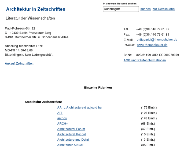Click the (68 Eintr.) entry count
Image resolution: width=195 pixels, height=146 pixels.
[148, 124]
